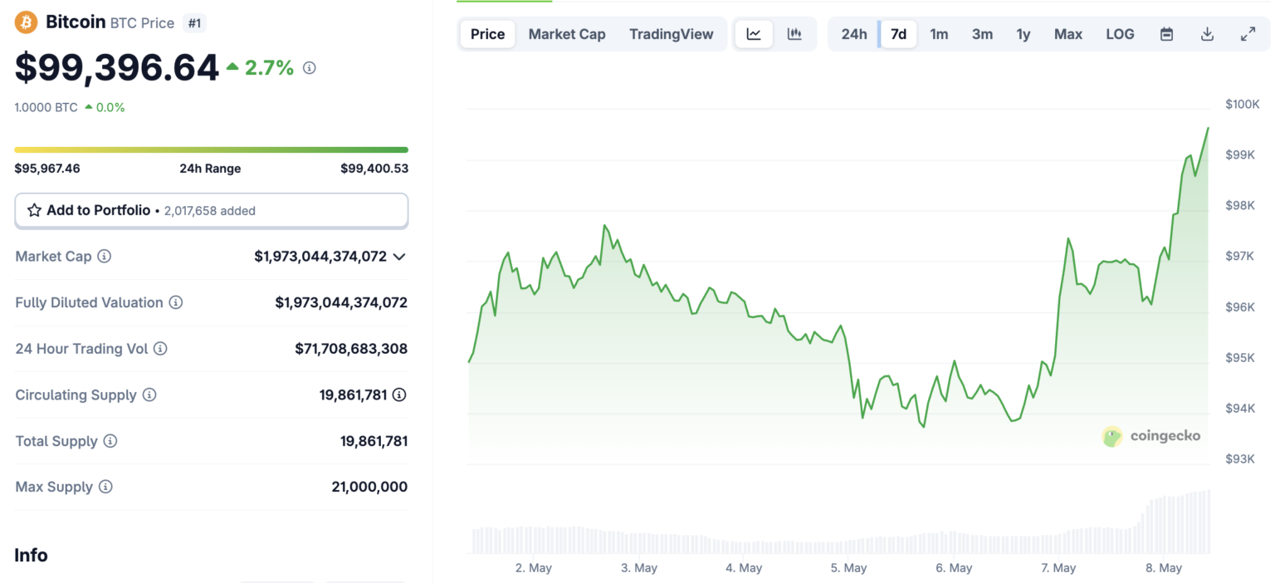Expand chart to fullscreen via arrows icon
Screen dimensions: 1275x583
1248,34
